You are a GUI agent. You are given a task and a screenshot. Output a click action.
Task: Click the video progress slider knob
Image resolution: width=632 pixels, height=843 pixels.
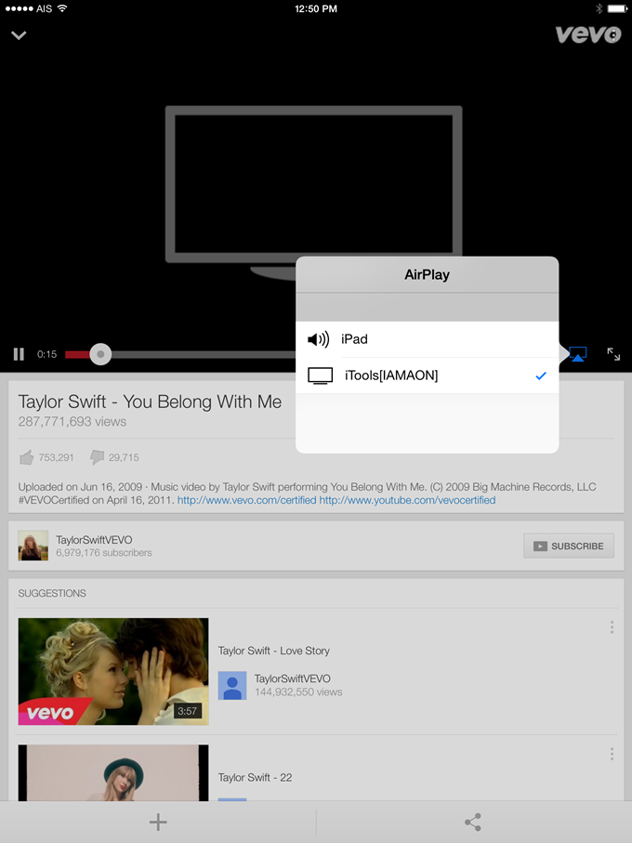tap(100, 354)
